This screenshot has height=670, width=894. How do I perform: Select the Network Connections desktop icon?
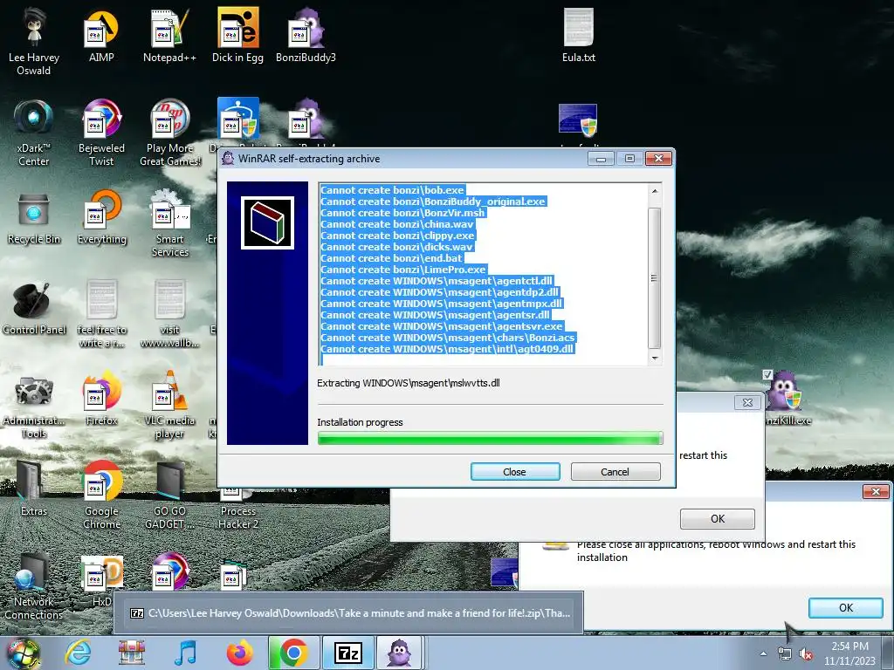[34, 587]
